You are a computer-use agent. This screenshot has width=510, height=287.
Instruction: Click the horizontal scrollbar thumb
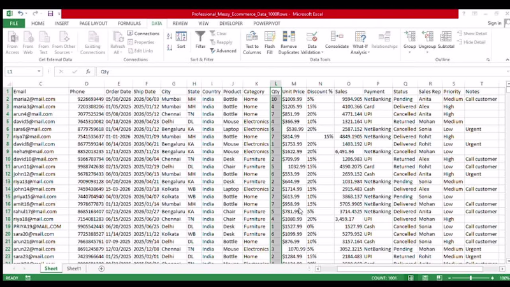[410, 269]
